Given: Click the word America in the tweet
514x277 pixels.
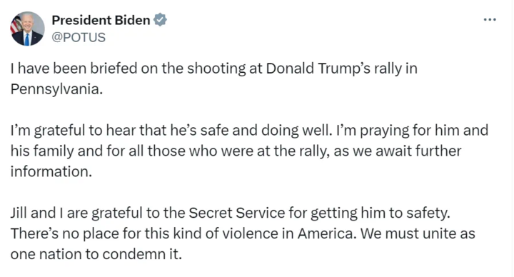Looking at the screenshot, I should click(327, 233).
